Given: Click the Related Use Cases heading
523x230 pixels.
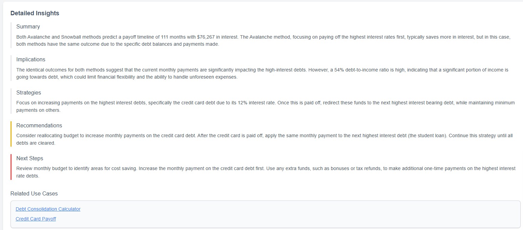Looking at the screenshot, I should point(34,194).
